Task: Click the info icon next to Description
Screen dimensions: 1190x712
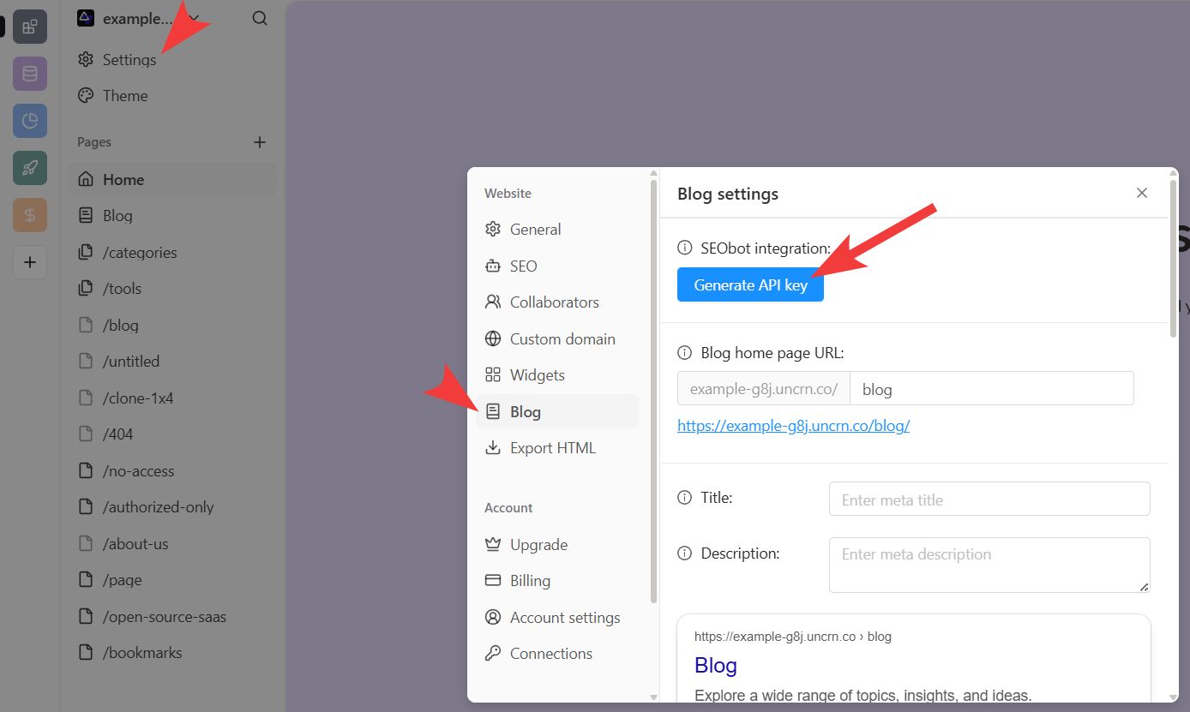Action: click(x=684, y=553)
